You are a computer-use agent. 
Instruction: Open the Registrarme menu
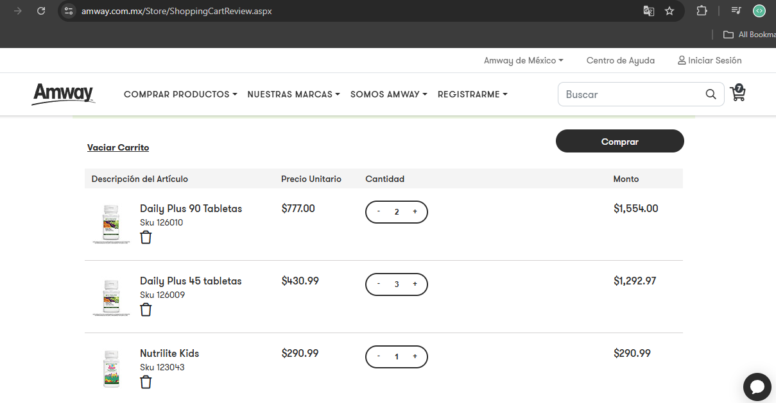coord(472,94)
